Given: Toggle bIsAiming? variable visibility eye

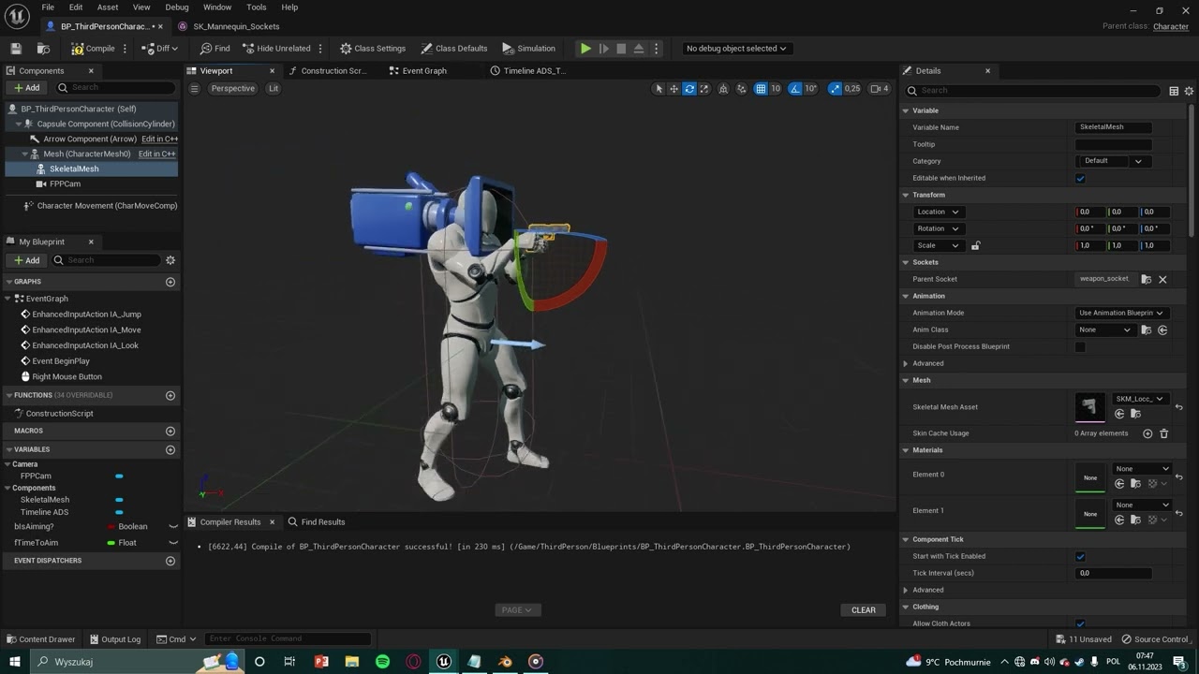Looking at the screenshot, I should tap(173, 527).
